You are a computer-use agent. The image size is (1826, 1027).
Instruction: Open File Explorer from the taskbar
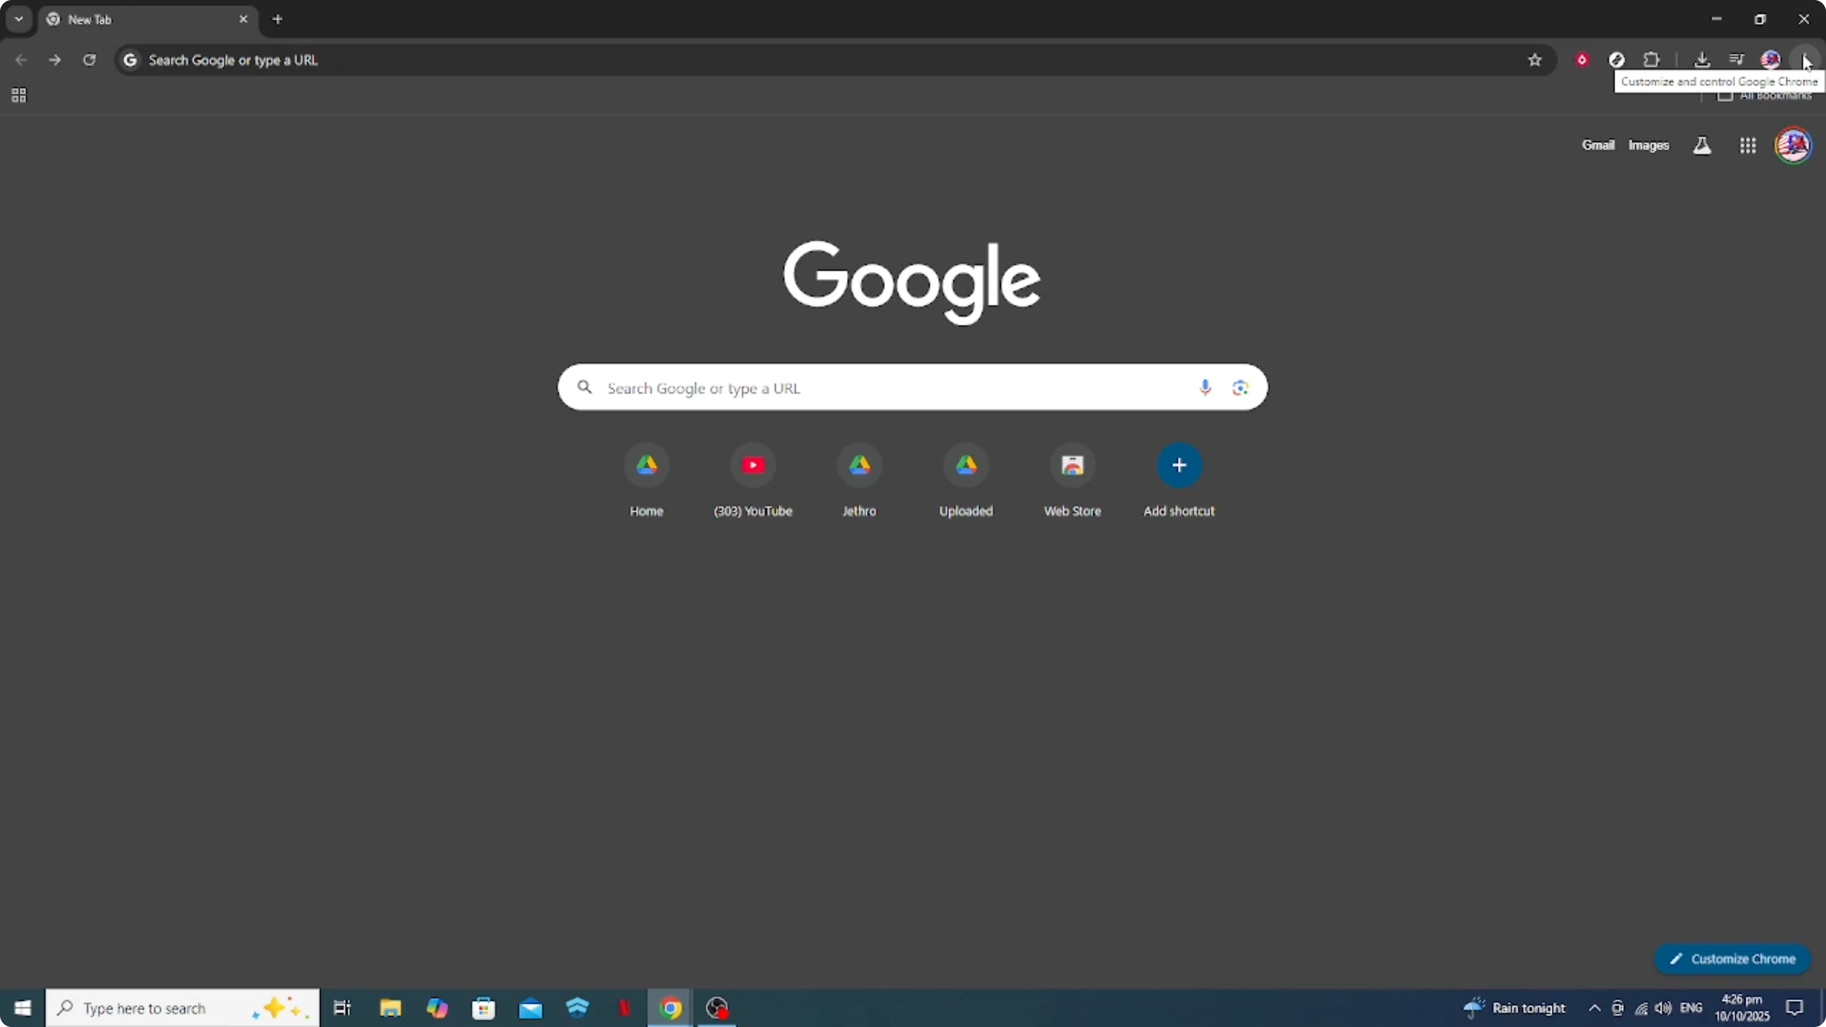(x=390, y=1007)
